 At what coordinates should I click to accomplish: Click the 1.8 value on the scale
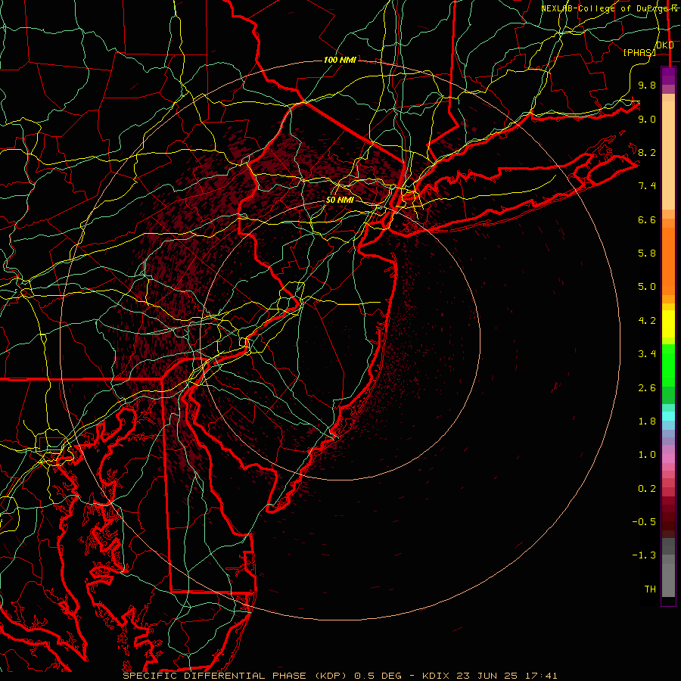[647, 421]
